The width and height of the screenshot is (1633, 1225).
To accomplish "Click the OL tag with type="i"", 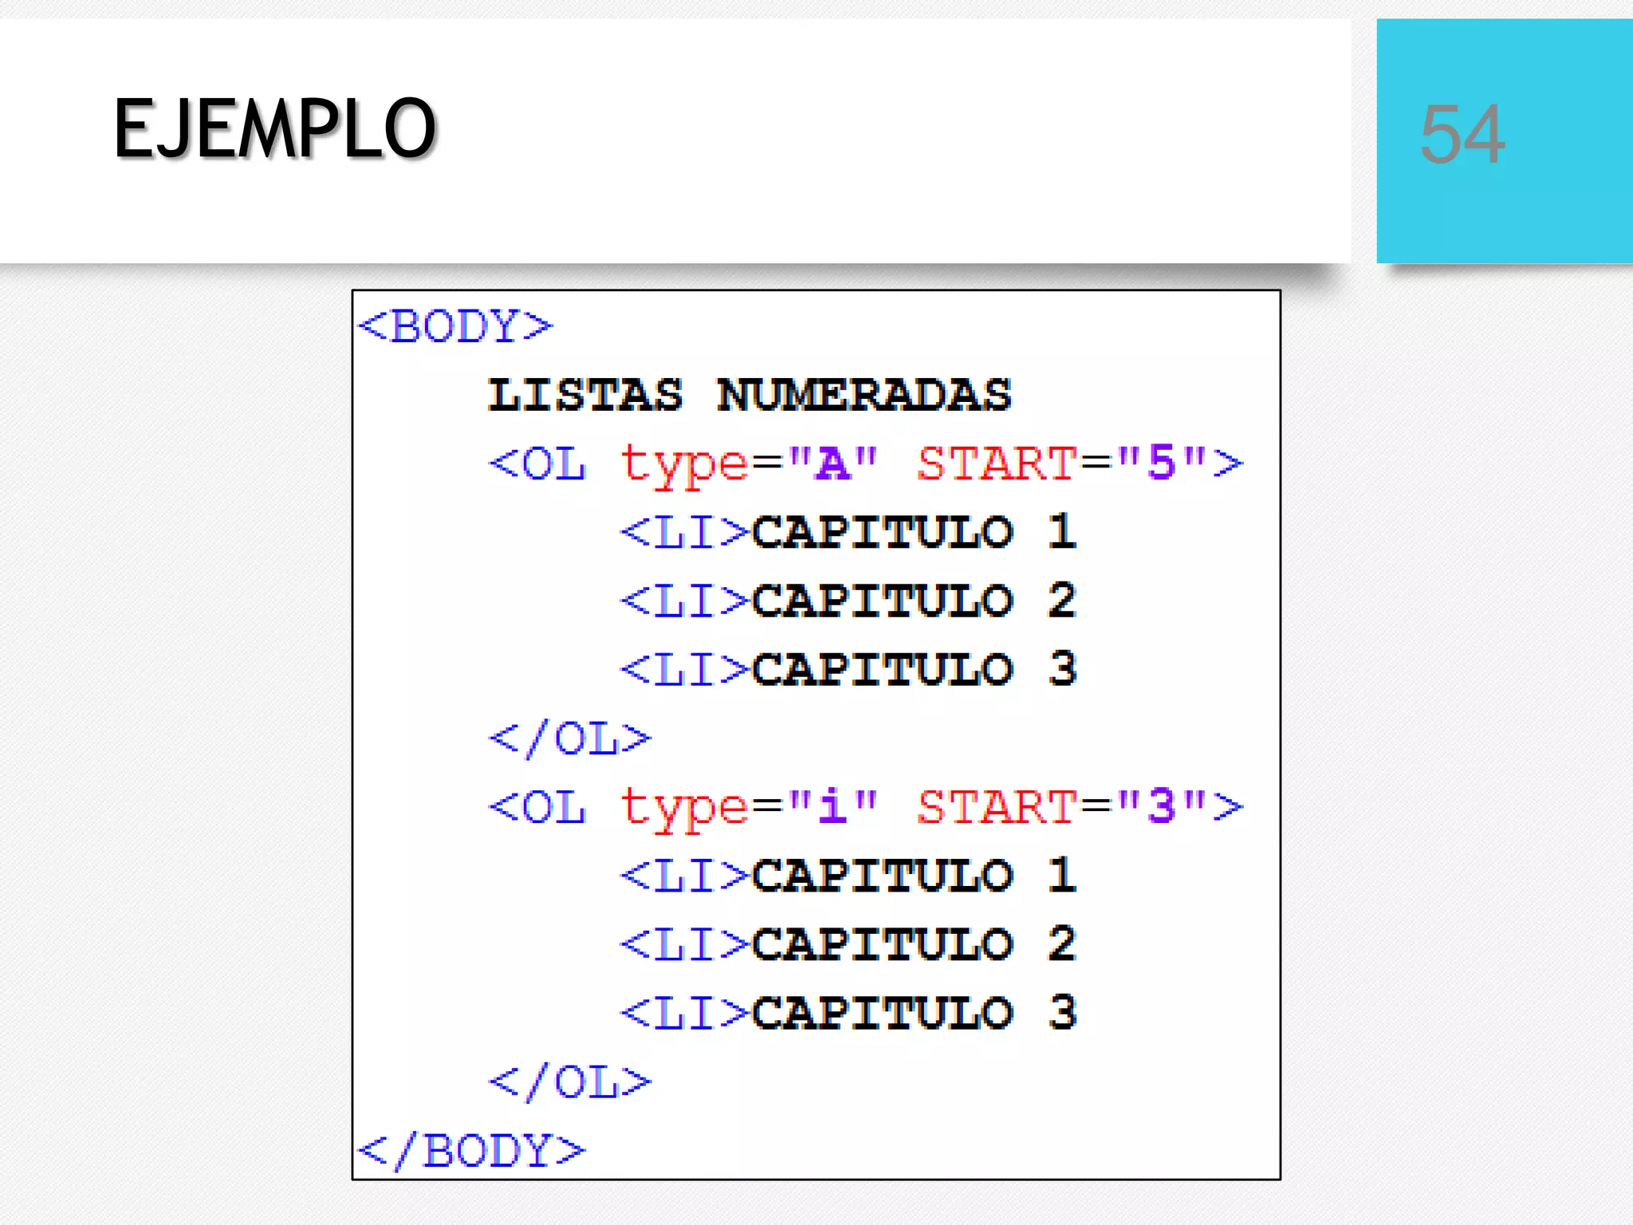I will click(x=866, y=808).
